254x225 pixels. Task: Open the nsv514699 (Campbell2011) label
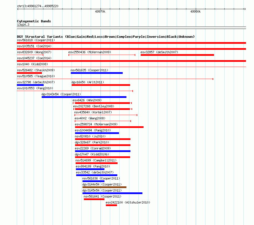tap(96, 160)
